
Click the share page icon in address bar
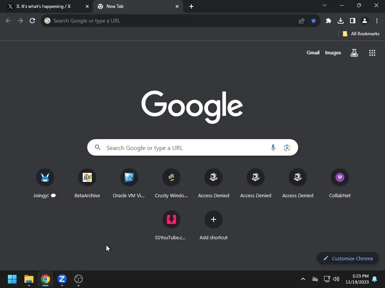[302, 21]
